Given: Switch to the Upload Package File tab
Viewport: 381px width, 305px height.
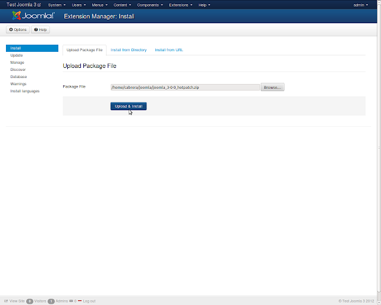Looking at the screenshot, I should pos(85,50).
